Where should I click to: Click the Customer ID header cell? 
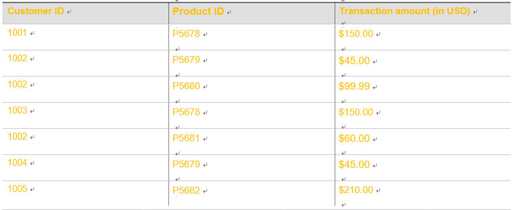[x=85, y=13]
